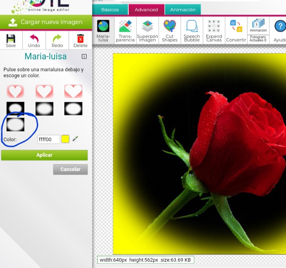Open the Convertir tool
Image resolution: width=286 pixels, height=268 pixels.
[236, 27]
